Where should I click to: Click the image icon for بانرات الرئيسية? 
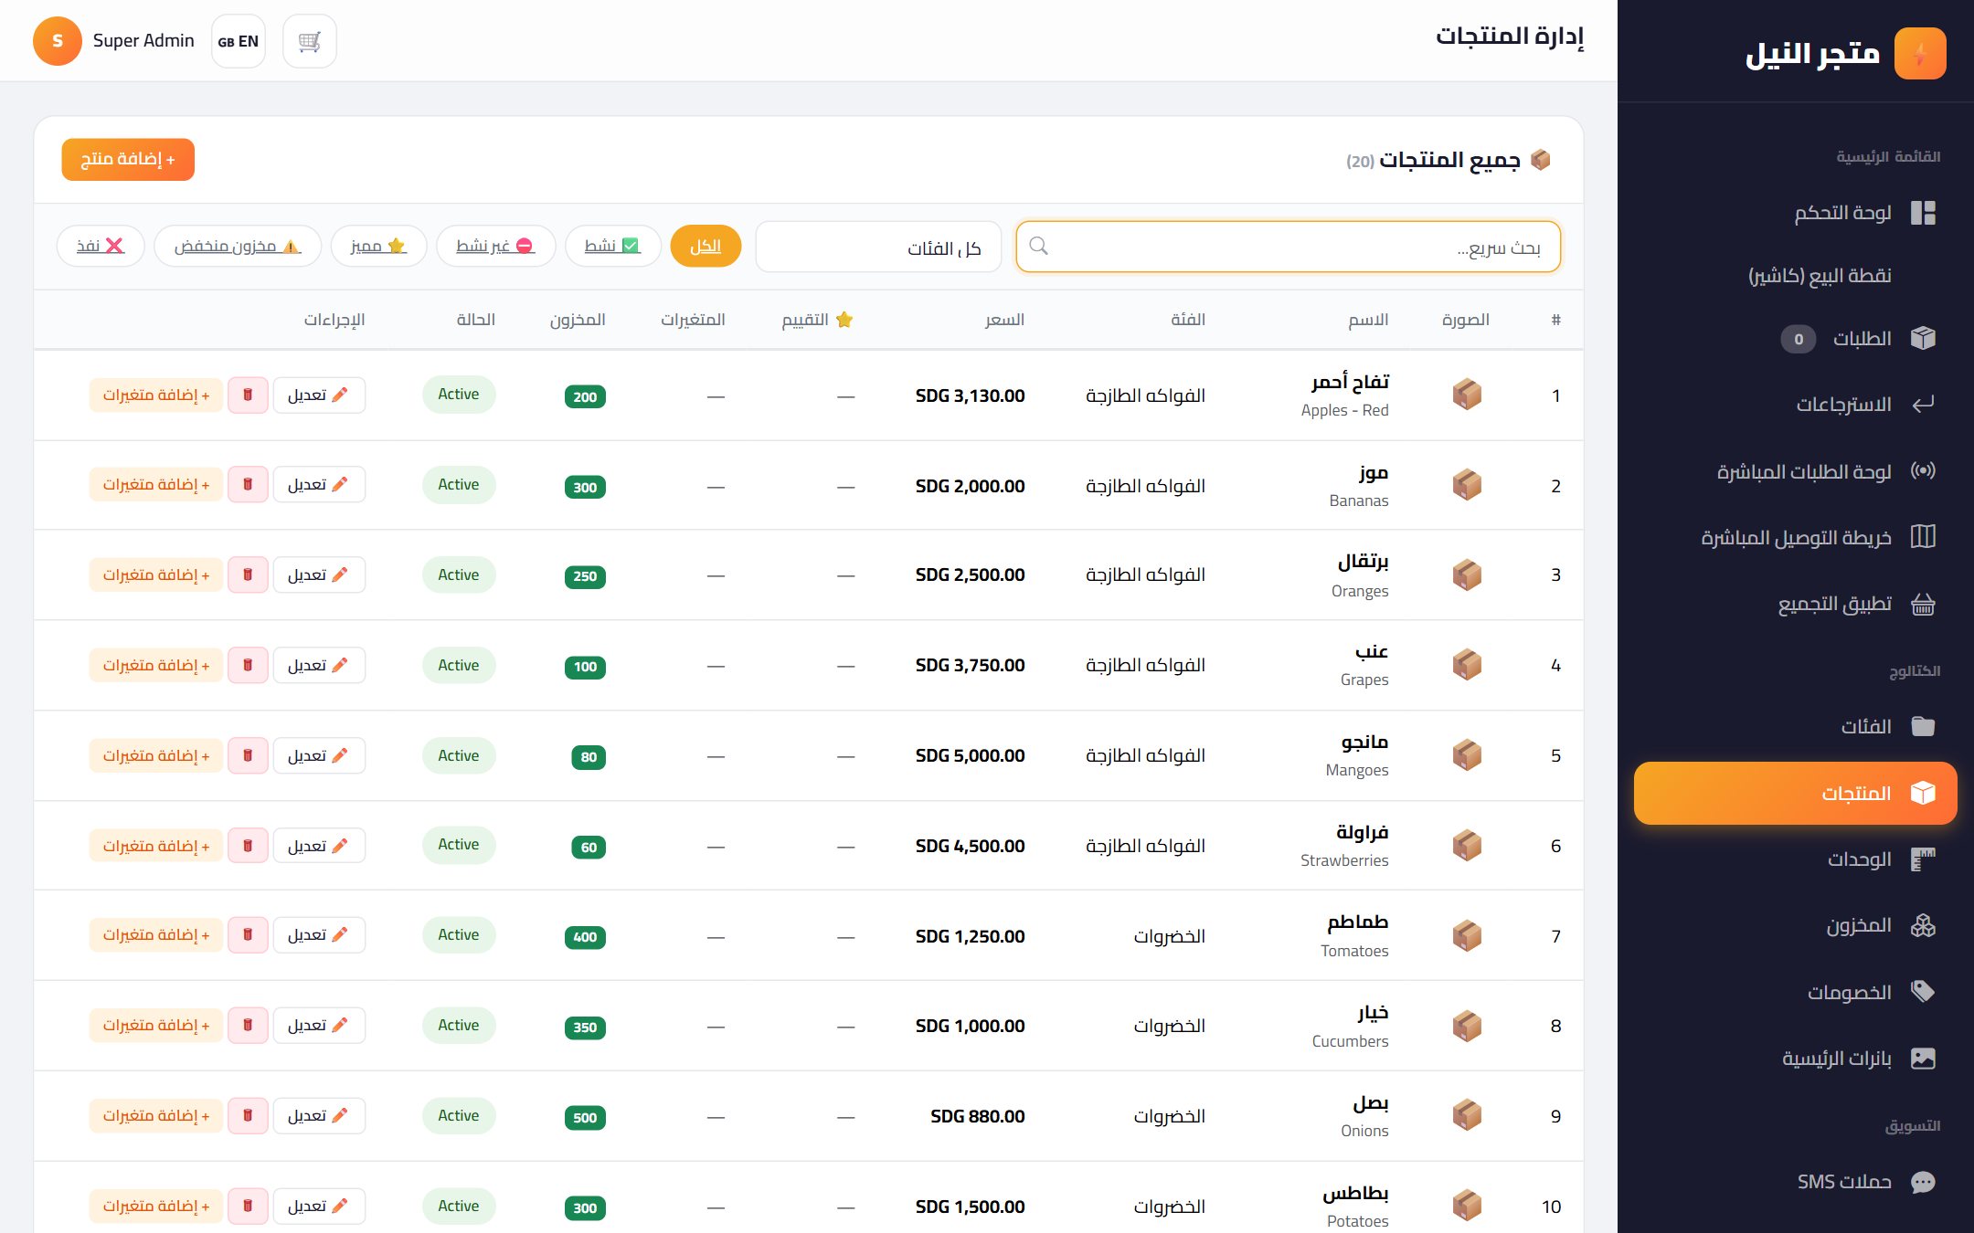1923,1059
